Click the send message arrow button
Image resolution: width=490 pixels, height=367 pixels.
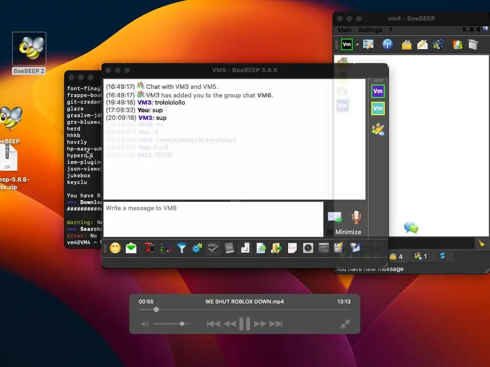pyautogui.click(x=334, y=217)
